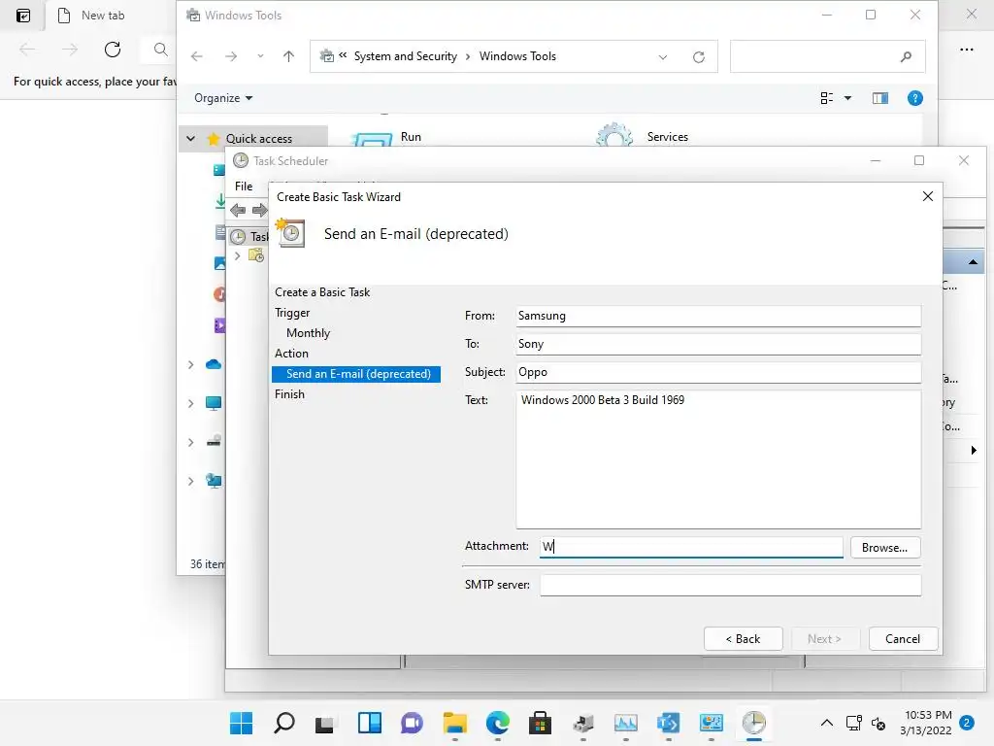Expand the address bar history dropdown

pyautogui.click(x=662, y=57)
